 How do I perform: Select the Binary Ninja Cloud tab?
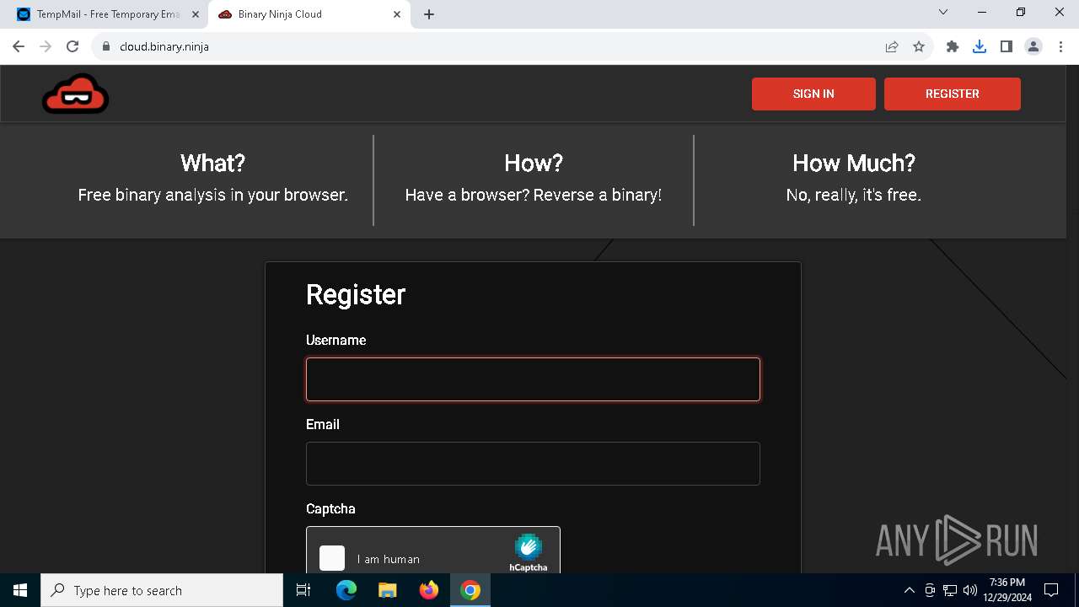310,14
